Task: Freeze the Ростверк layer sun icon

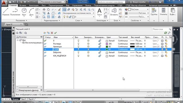Action: [88, 44]
